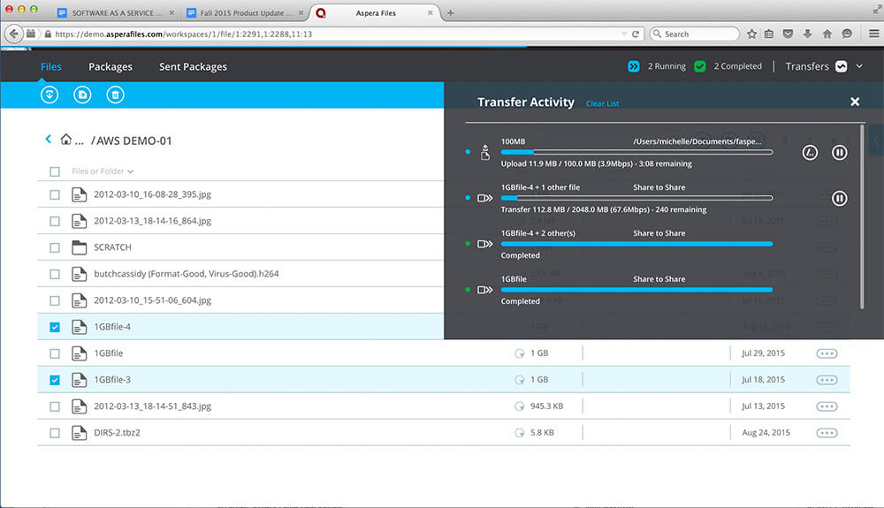
Task: Uncheck the 1GBfile-4 checkbox
Action: pyautogui.click(x=55, y=327)
